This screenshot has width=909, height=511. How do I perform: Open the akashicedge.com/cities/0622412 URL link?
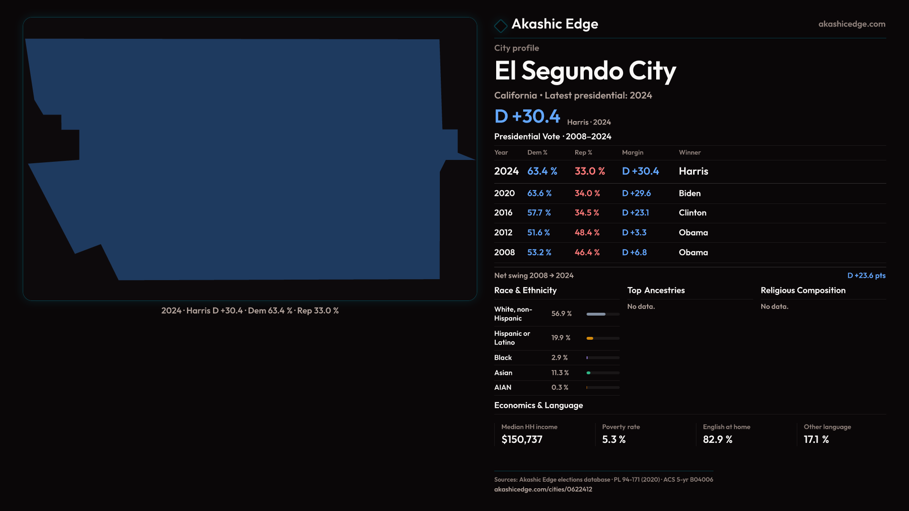pos(543,489)
